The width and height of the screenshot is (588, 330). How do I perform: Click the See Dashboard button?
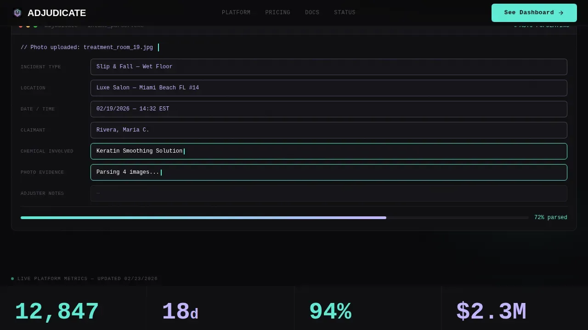534,13
